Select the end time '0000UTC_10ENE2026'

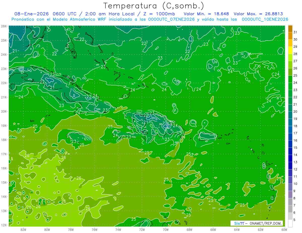265,19
